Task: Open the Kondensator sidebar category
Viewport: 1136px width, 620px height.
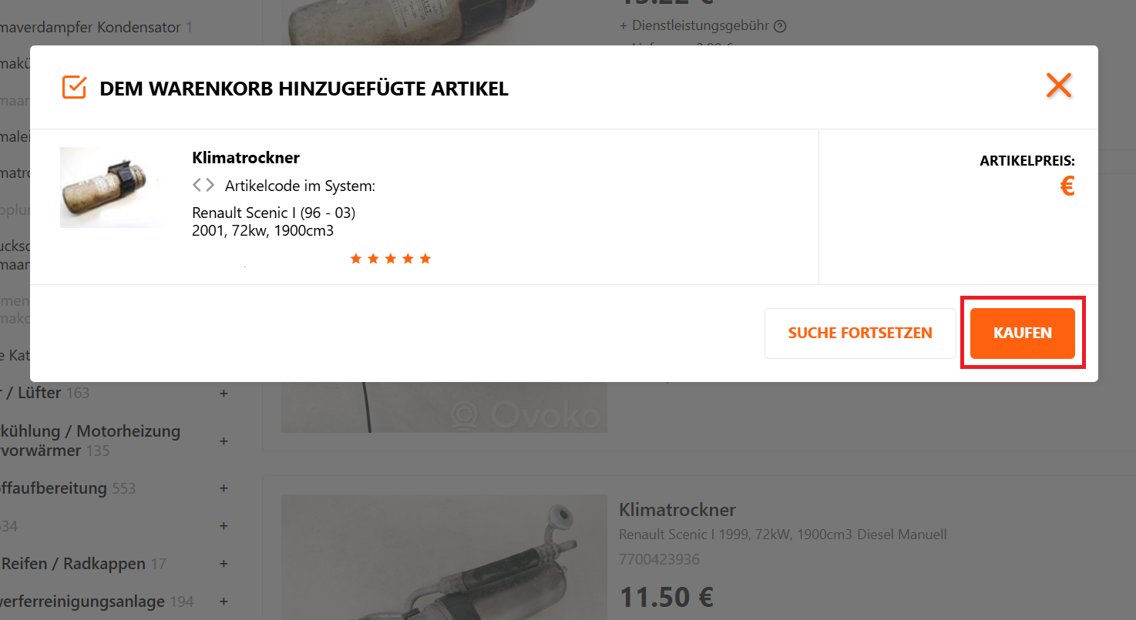Action: point(91,28)
